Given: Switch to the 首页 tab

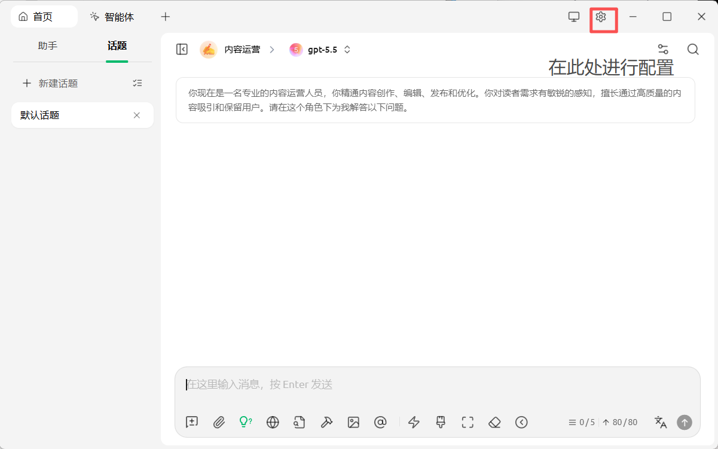Looking at the screenshot, I should [44, 17].
